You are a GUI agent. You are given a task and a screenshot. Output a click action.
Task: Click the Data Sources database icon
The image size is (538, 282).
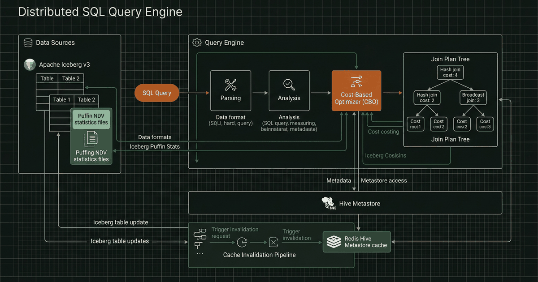(x=28, y=43)
